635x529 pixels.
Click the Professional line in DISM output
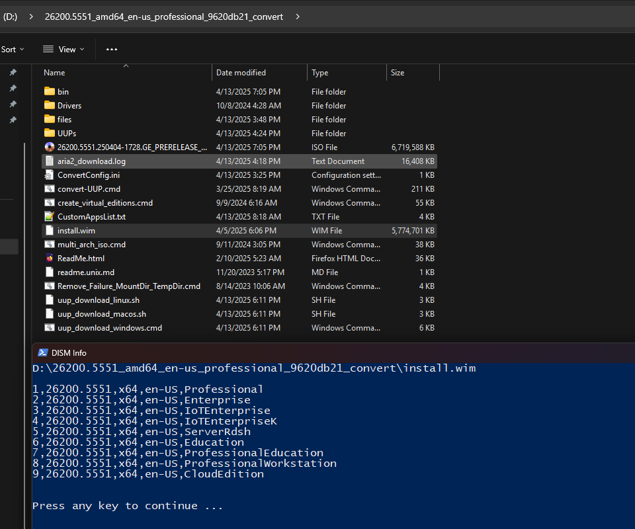click(148, 389)
